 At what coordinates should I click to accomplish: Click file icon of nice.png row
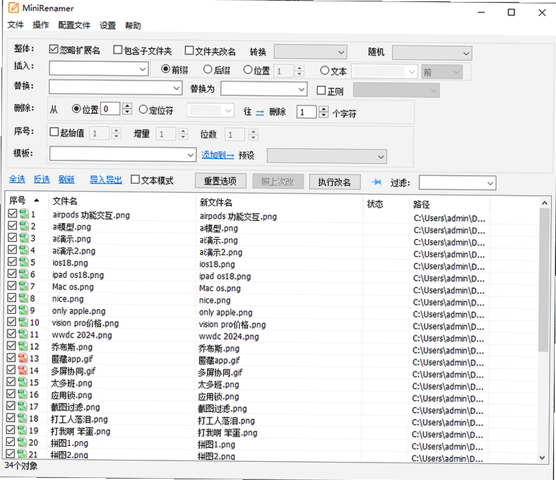click(x=24, y=298)
